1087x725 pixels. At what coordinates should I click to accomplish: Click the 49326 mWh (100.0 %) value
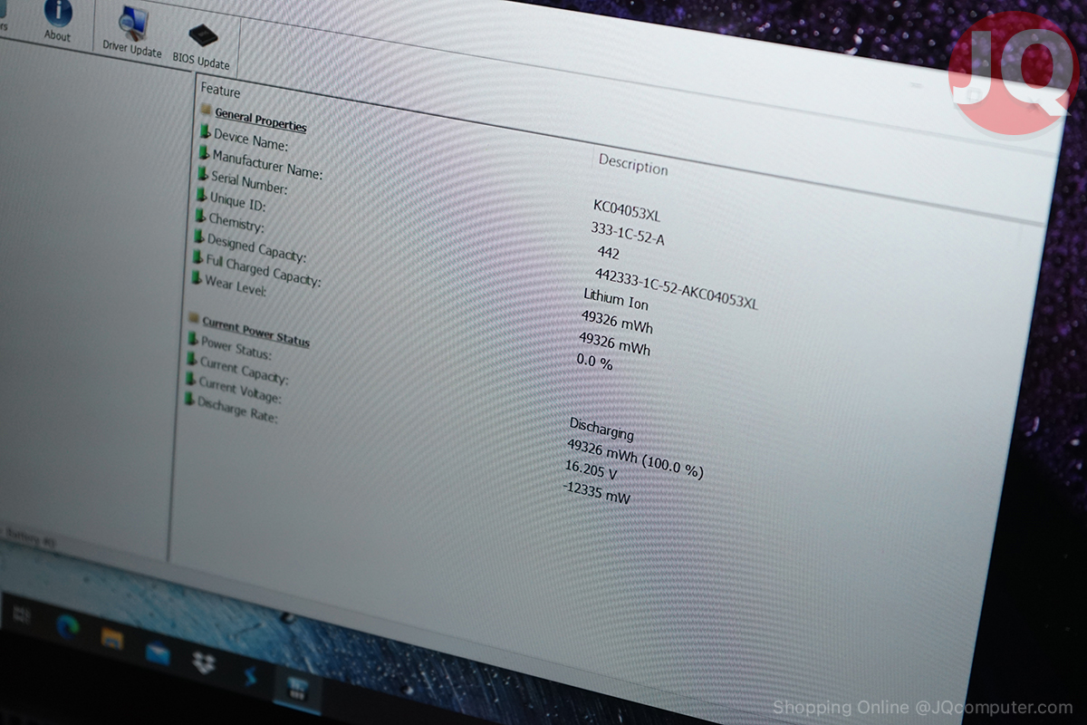point(635,459)
